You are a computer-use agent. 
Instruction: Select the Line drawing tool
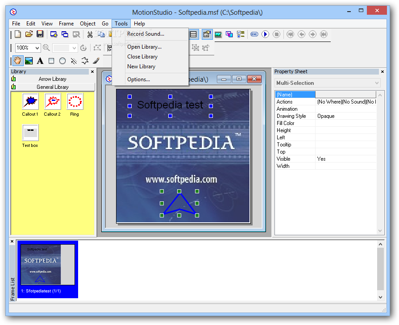coord(74,61)
